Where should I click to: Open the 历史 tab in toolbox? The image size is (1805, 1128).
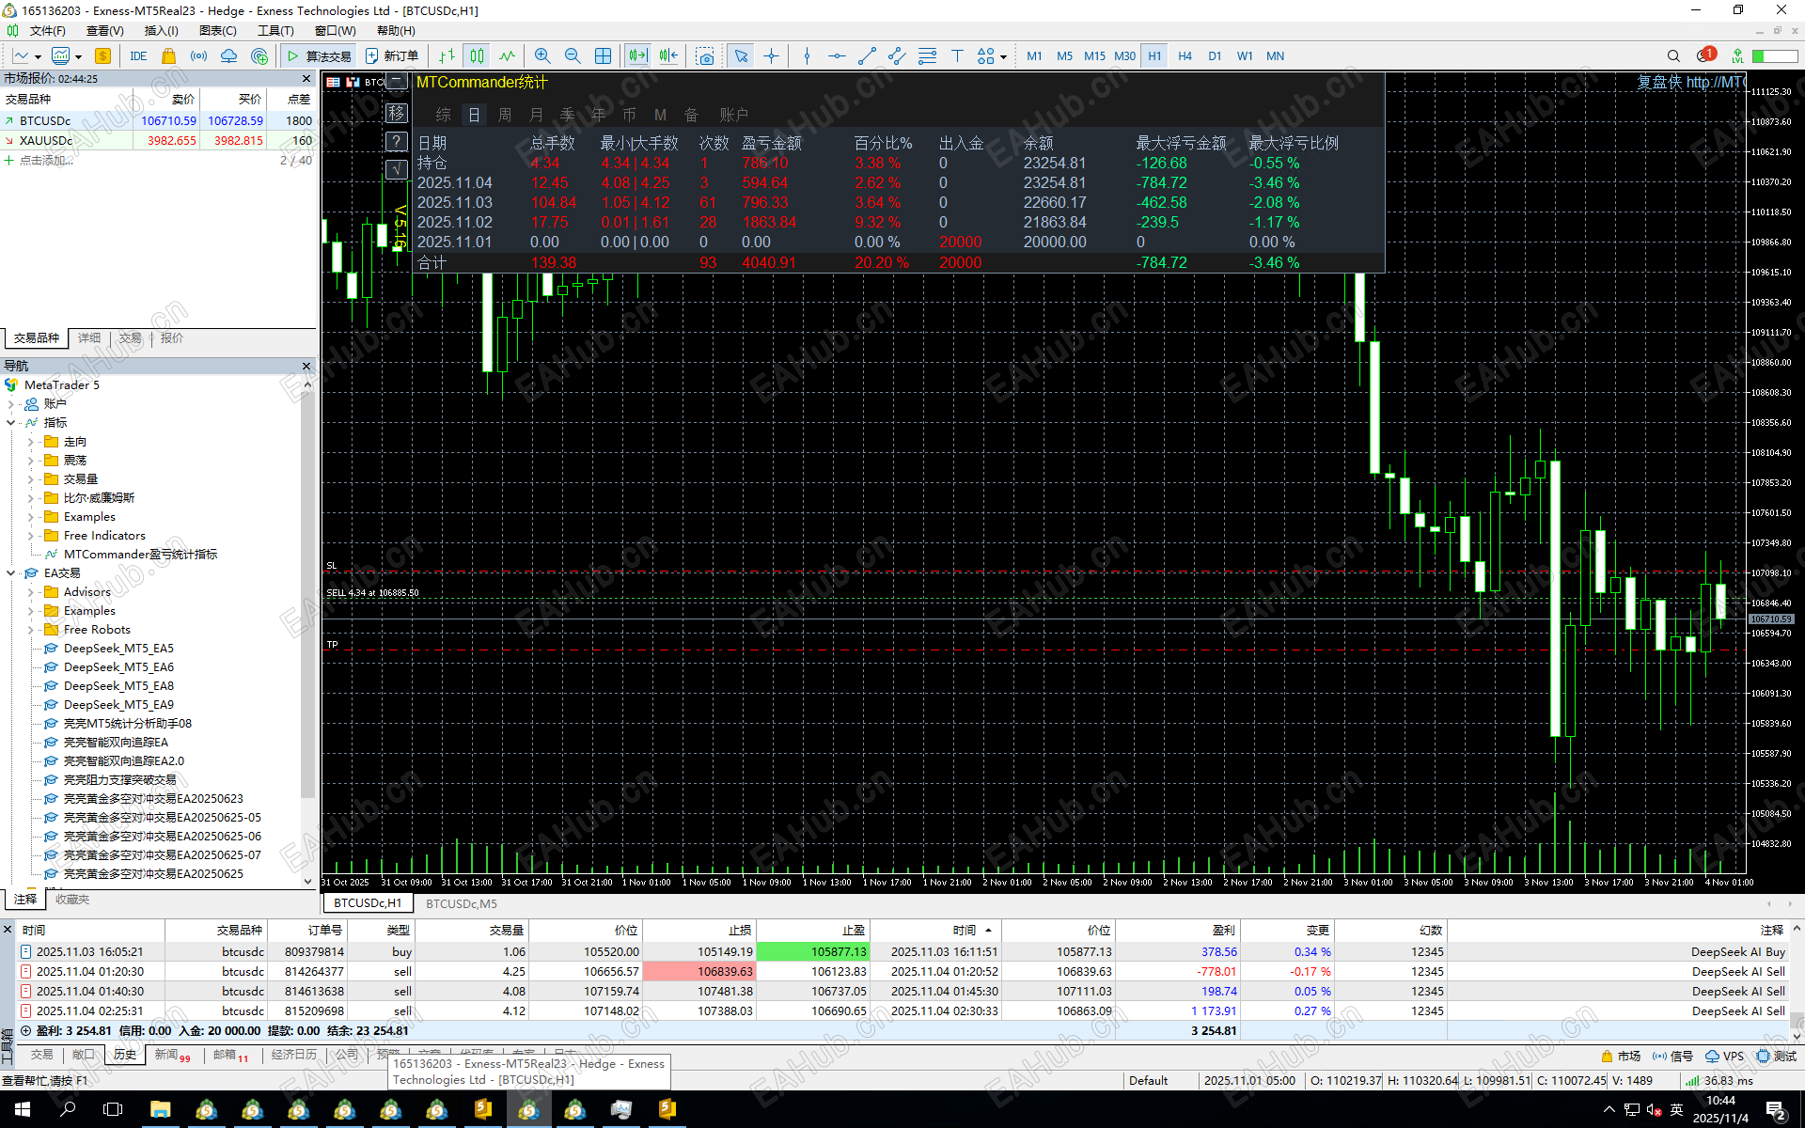[125, 1055]
